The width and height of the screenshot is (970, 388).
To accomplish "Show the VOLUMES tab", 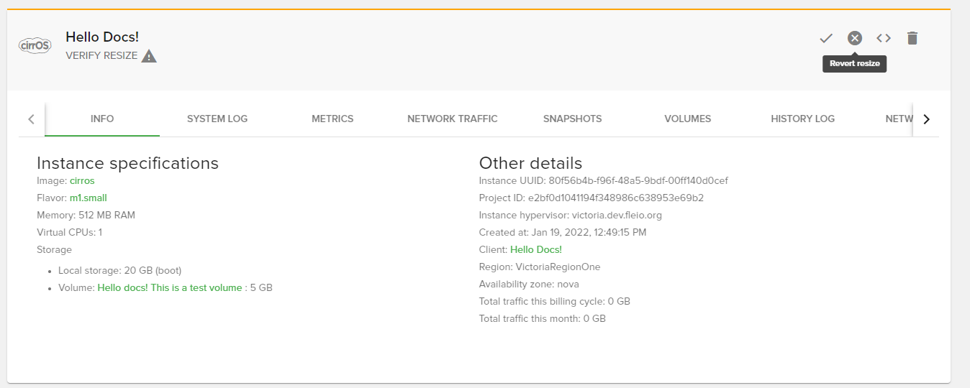I will click(x=687, y=119).
